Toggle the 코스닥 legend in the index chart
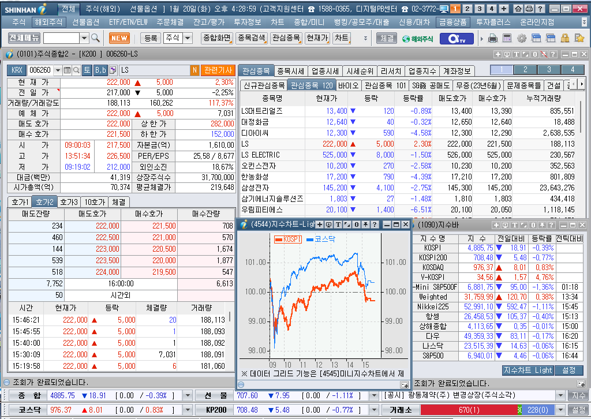The width and height of the screenshot is (591, 419). [321, 239]
